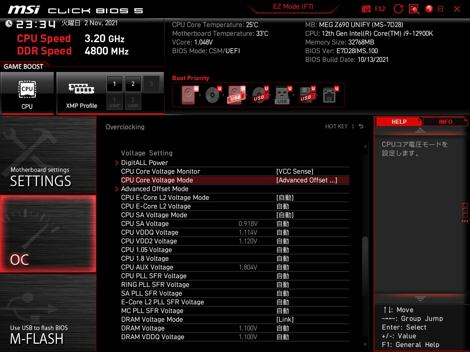Select USB optical drive boot device icon
Screen dimensions: 470x352
(x=260, y=95)
